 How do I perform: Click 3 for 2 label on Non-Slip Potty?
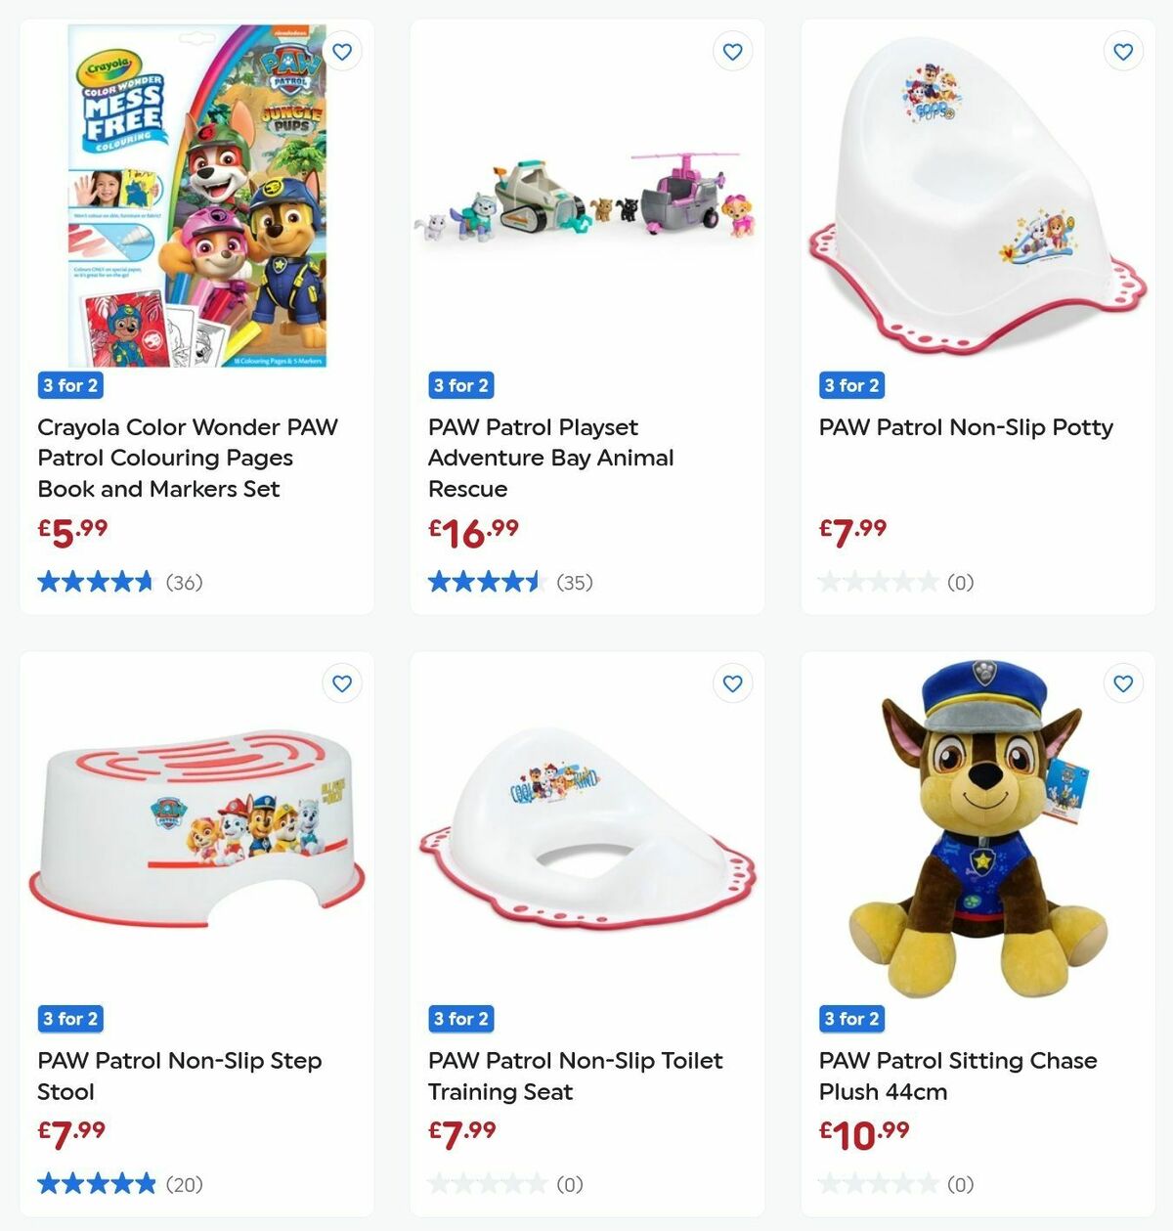[851, 385]
